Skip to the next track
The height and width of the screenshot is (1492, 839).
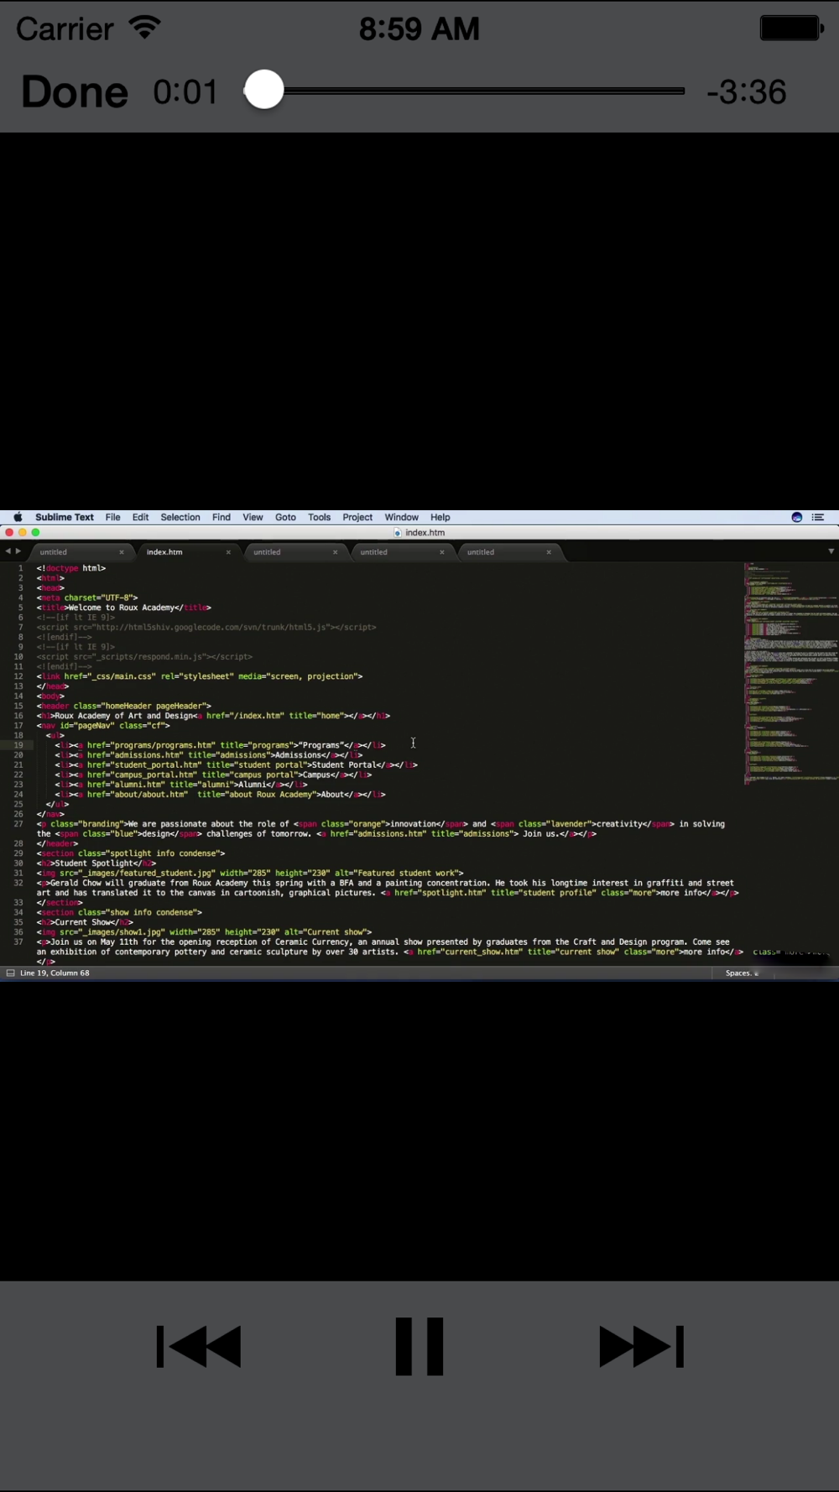point(641,1346)
